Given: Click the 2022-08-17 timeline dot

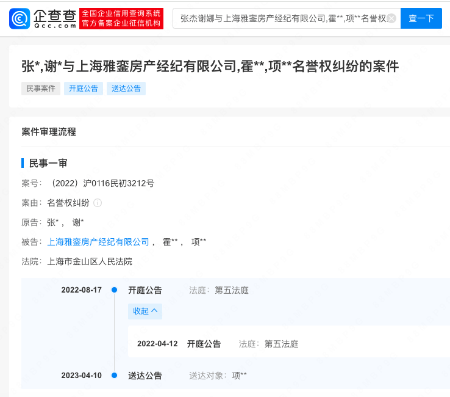Looking at the screenshot, I should click(x=114, y=290).
